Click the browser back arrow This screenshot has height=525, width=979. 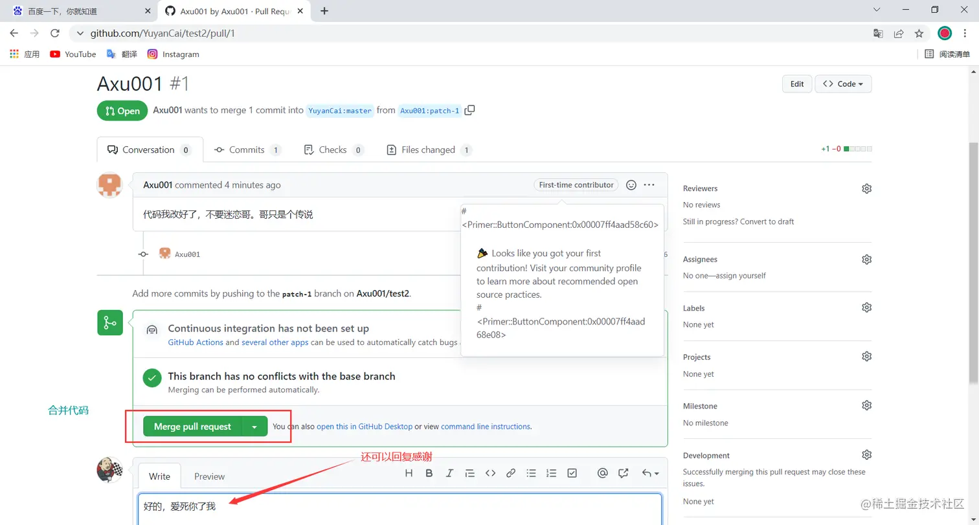point(14,33)
